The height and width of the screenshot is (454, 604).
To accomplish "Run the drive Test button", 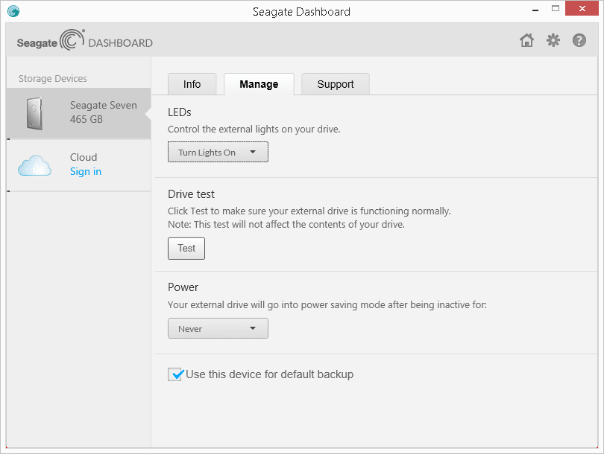I will [186, 249].
